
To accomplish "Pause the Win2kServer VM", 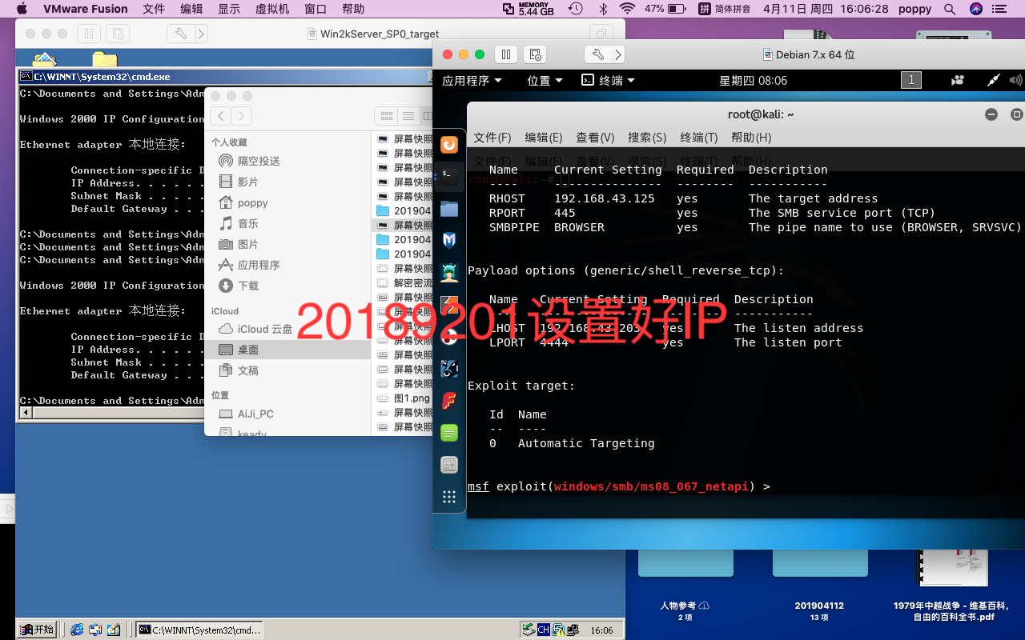I will pos(88,34).
